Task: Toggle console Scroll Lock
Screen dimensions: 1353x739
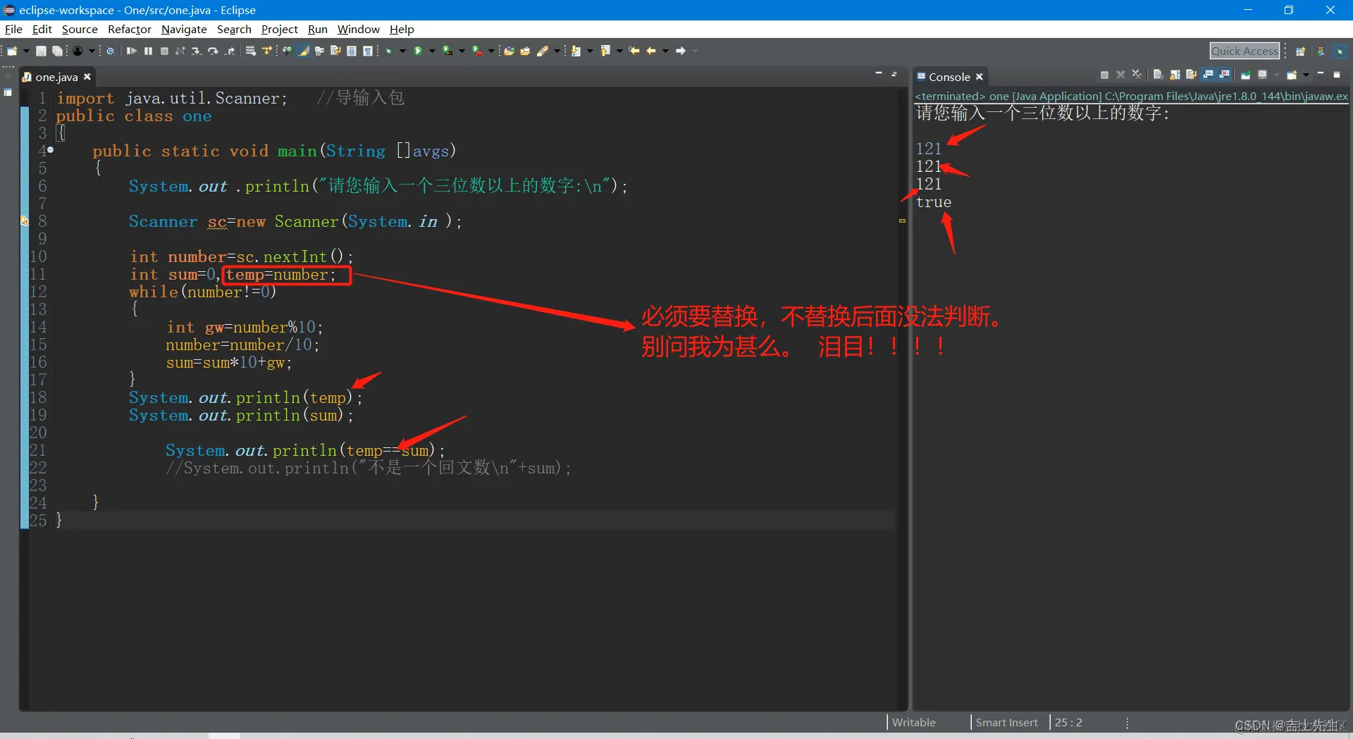Action: click(x=1175, y=75)
